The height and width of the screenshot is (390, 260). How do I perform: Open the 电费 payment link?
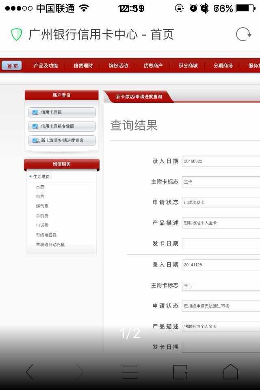pos(40,197)
